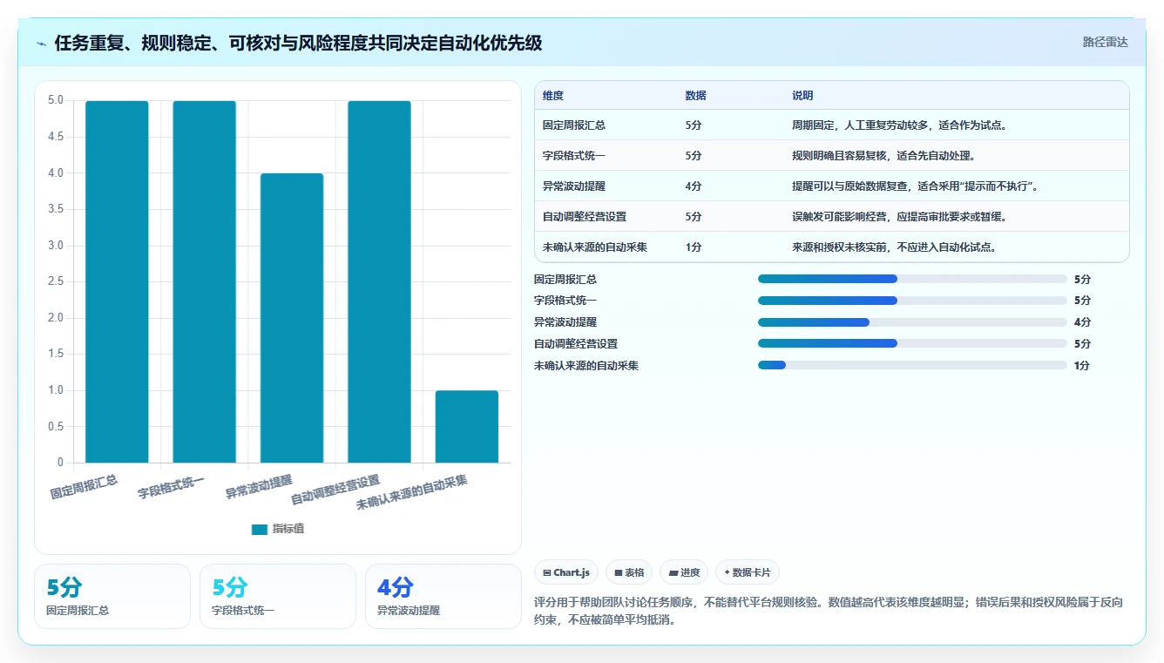Click the 表格 chip
The height and width of the screenshot is (663, 1164).
(x=629, y=572)
